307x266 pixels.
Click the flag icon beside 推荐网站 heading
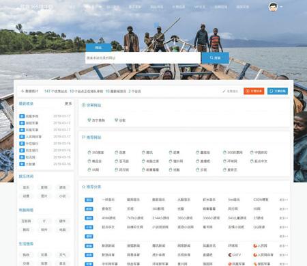[83, 137]
